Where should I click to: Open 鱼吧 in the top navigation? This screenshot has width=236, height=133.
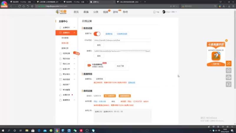tap(125, 12)
